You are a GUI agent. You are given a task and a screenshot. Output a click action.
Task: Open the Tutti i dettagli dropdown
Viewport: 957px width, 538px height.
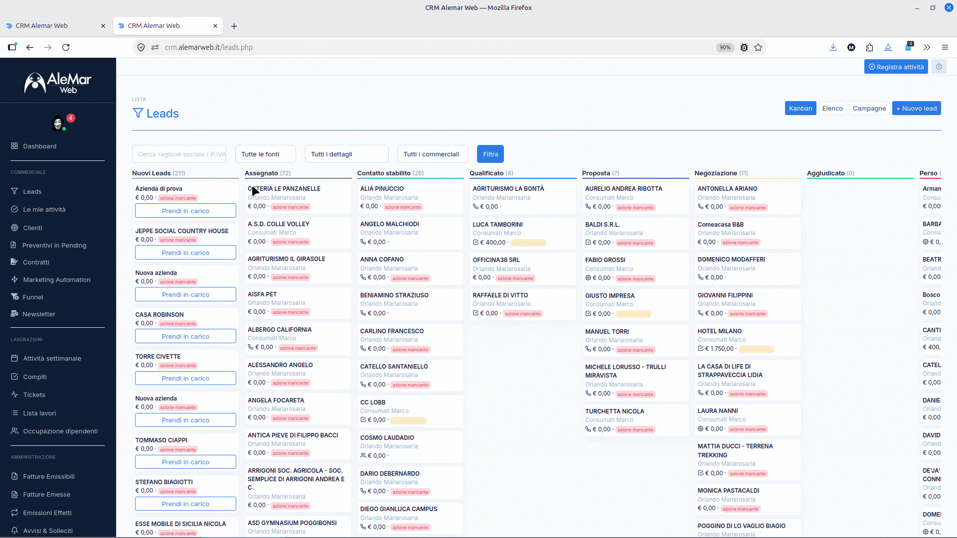pos(347,154)
